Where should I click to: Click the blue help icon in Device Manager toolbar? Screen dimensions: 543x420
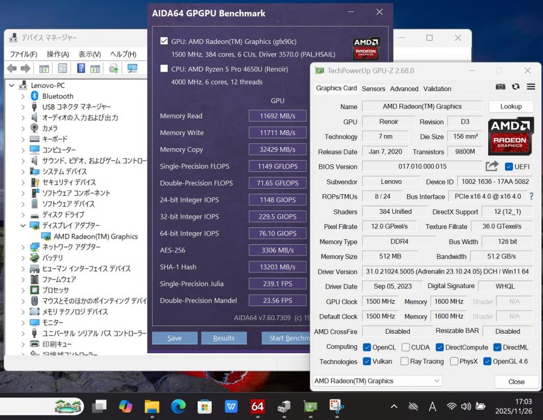coord(81,68)
